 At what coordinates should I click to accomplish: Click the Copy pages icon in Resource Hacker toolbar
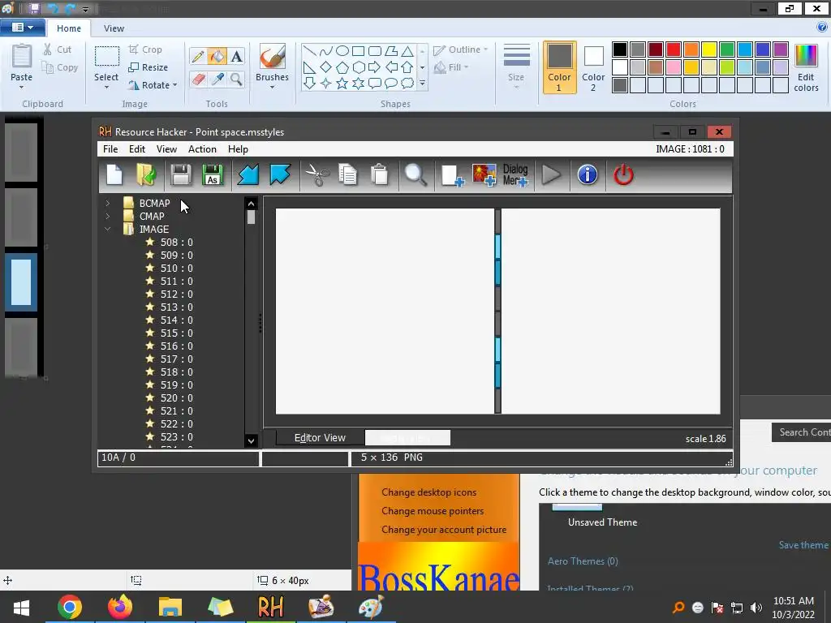point(347,175)
